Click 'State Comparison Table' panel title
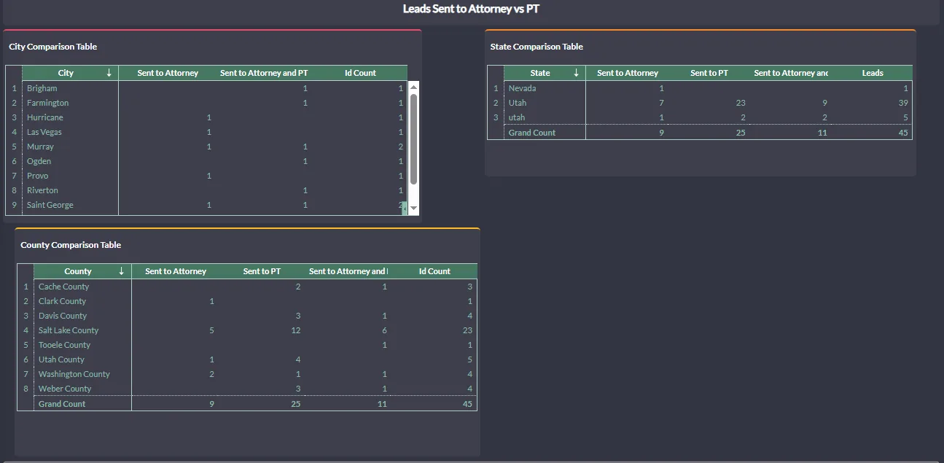 pos(537,47)
